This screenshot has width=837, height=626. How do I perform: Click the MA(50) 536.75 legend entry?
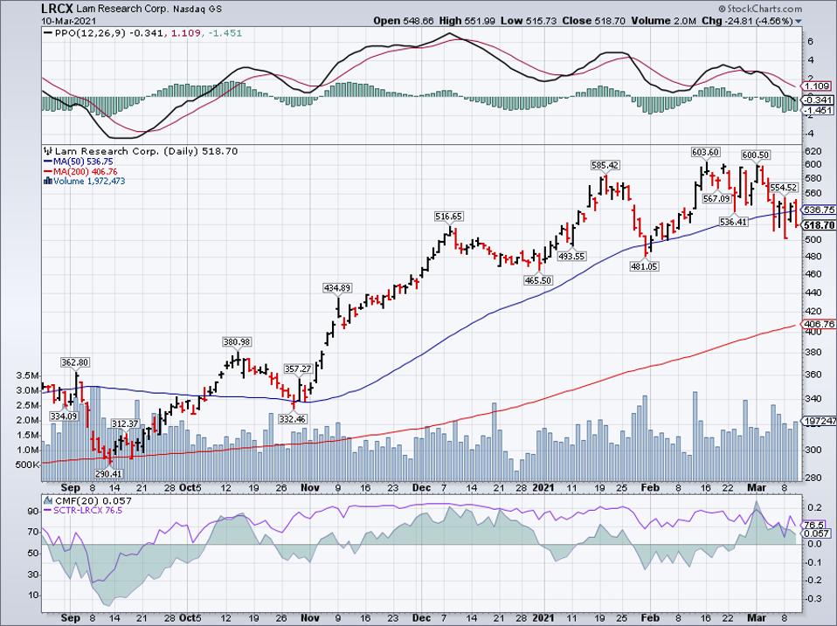click(83, 162)
